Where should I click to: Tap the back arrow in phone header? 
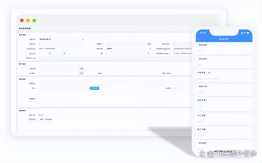(199, 39)
